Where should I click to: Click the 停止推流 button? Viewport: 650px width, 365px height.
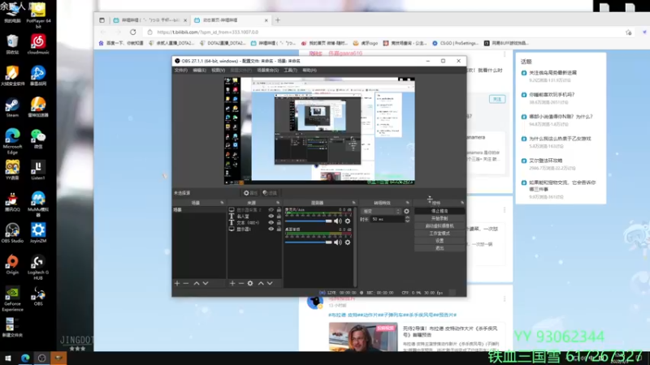[440, 211]
